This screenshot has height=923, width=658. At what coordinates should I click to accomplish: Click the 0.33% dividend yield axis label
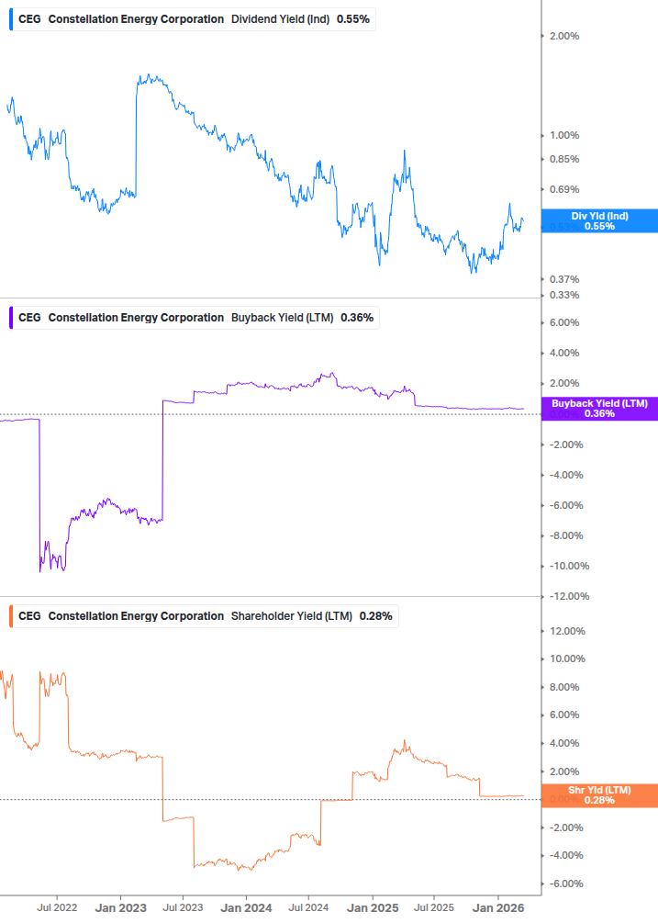564,296
